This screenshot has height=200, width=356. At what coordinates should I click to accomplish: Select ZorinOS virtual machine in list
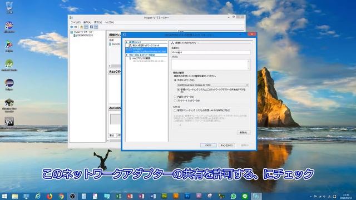tap(115, 44)
